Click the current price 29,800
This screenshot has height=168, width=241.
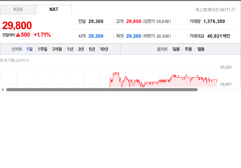(17, 25)
